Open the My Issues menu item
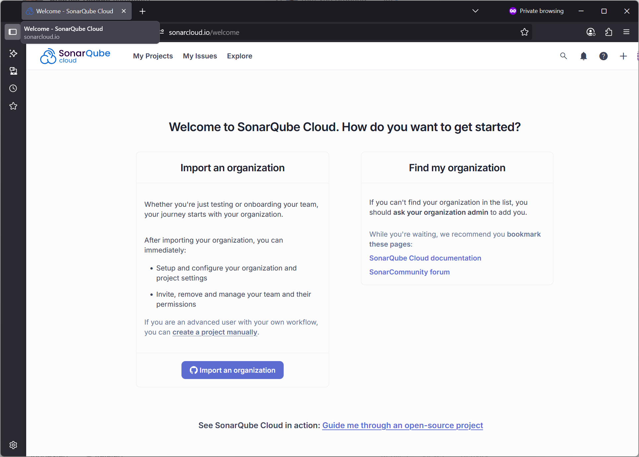 [x=200, y=56]
